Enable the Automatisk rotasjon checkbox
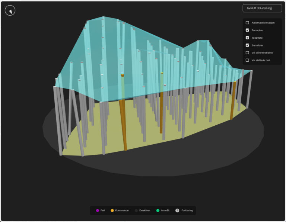 247,23
